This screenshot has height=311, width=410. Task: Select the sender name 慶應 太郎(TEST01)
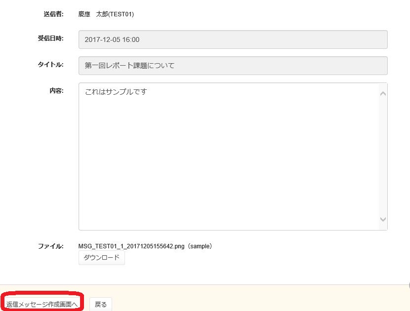[x=106, y=14]
